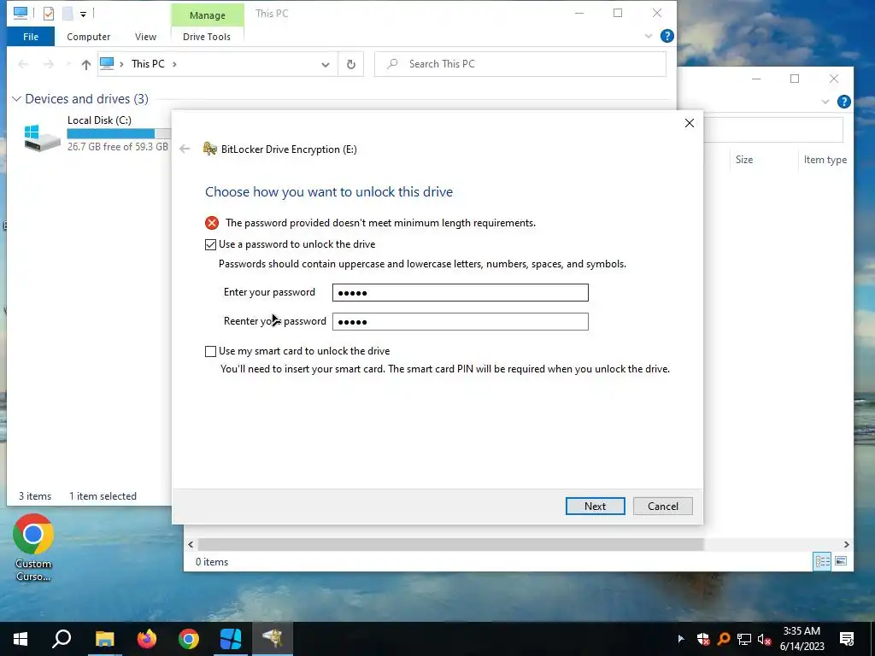Open the Windows Security tray icon
Viewport: 875px width, 656px height.
tap(703, 639)
